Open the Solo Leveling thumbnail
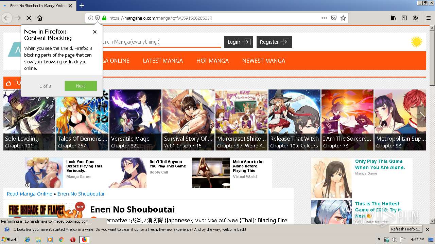Screen dimensions: 435x244 [x=29, y=120]
